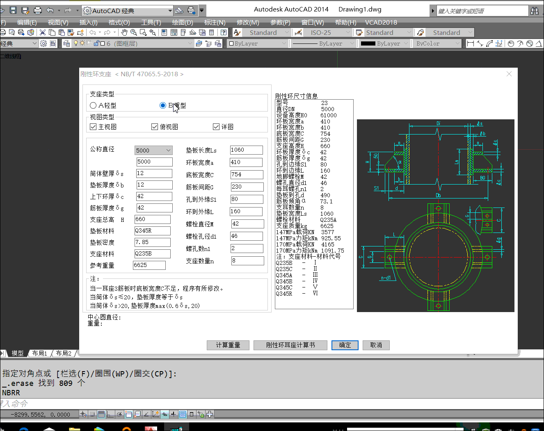This screenshot has width=544, height=431.
Task: Select the Pan hand tool
Action: tap(124, 32)
